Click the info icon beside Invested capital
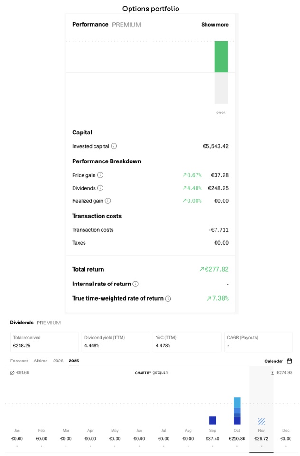 point(114,146)
